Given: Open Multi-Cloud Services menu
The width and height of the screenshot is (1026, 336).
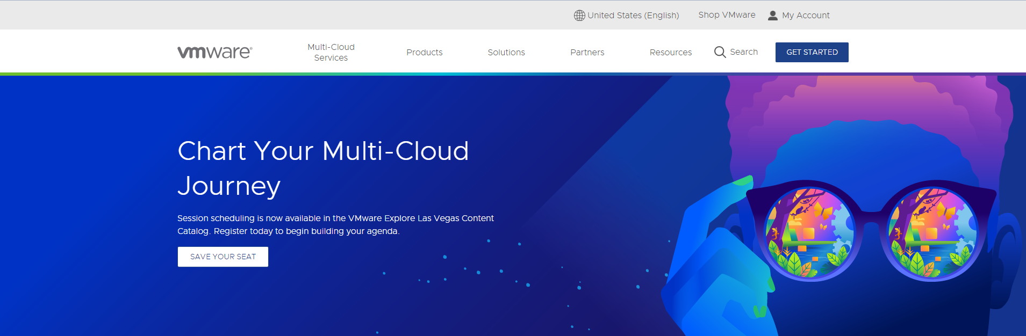Looking at the screenshot, I should coord(331,52).
